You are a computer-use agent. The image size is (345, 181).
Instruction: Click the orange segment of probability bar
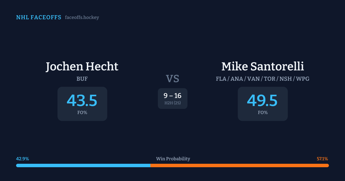(x=239, y=165)
